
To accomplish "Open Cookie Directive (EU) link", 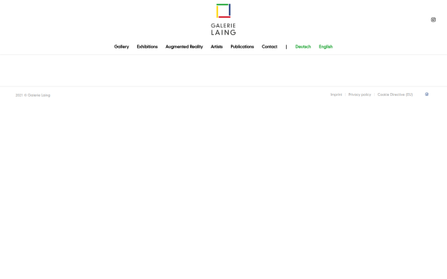I will (x=395, y=94).
